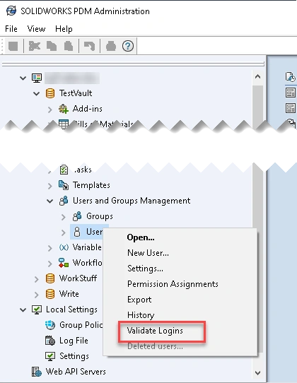Viewport: 297px width, 383px height.
Task: Click the Groups people icon
Action: coord(77,216)
